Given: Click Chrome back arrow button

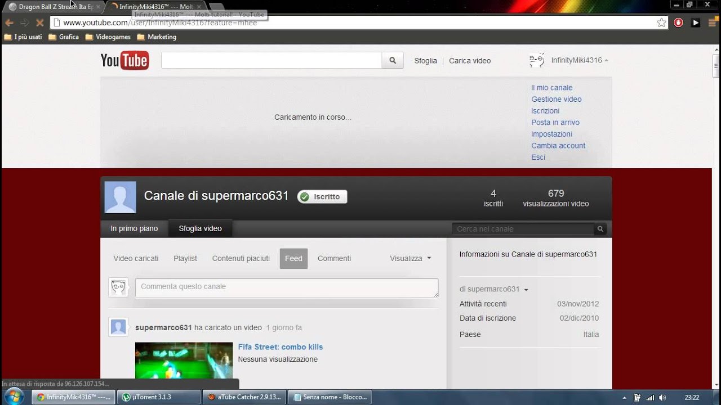Looking at the screenshot, I should tap(9, 22).
